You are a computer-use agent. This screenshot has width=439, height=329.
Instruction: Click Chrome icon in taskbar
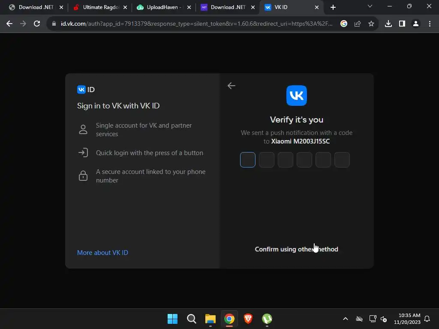coord(229,319)
